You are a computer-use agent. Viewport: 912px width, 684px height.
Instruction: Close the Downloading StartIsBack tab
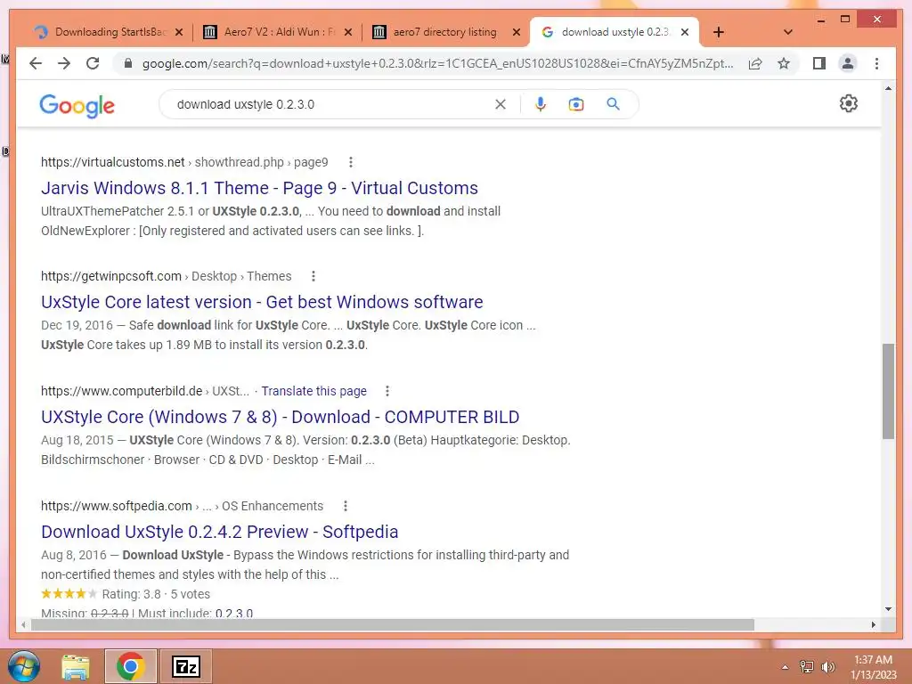pyautogui.click(x=179, y=32)
